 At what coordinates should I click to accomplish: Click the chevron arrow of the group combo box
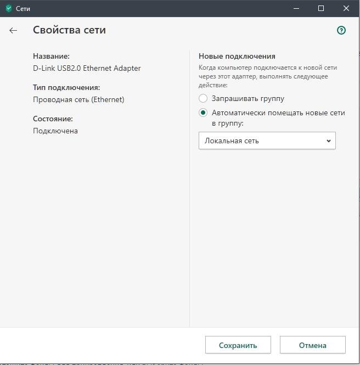(329, 141)
